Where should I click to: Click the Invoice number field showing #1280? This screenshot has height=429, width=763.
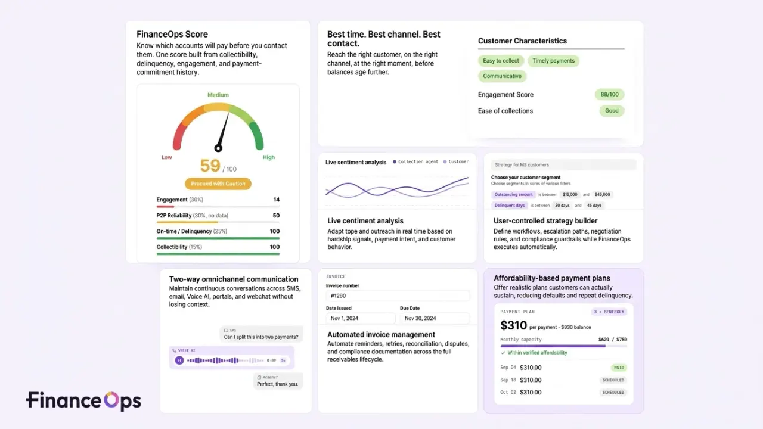pyautogui.click(x=398, y=296)
